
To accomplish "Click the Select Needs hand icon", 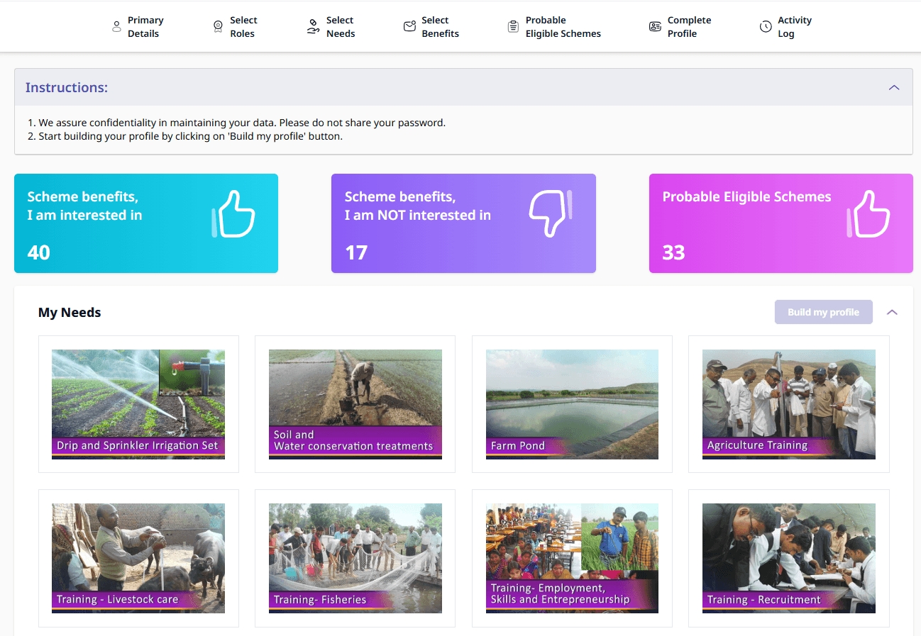I will click(313, 27).
